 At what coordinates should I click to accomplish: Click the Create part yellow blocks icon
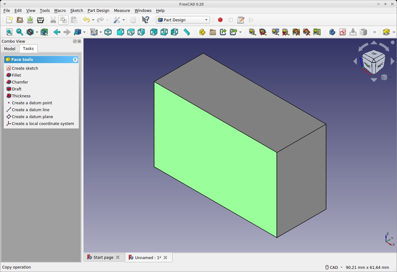click(x=202, y=32)
